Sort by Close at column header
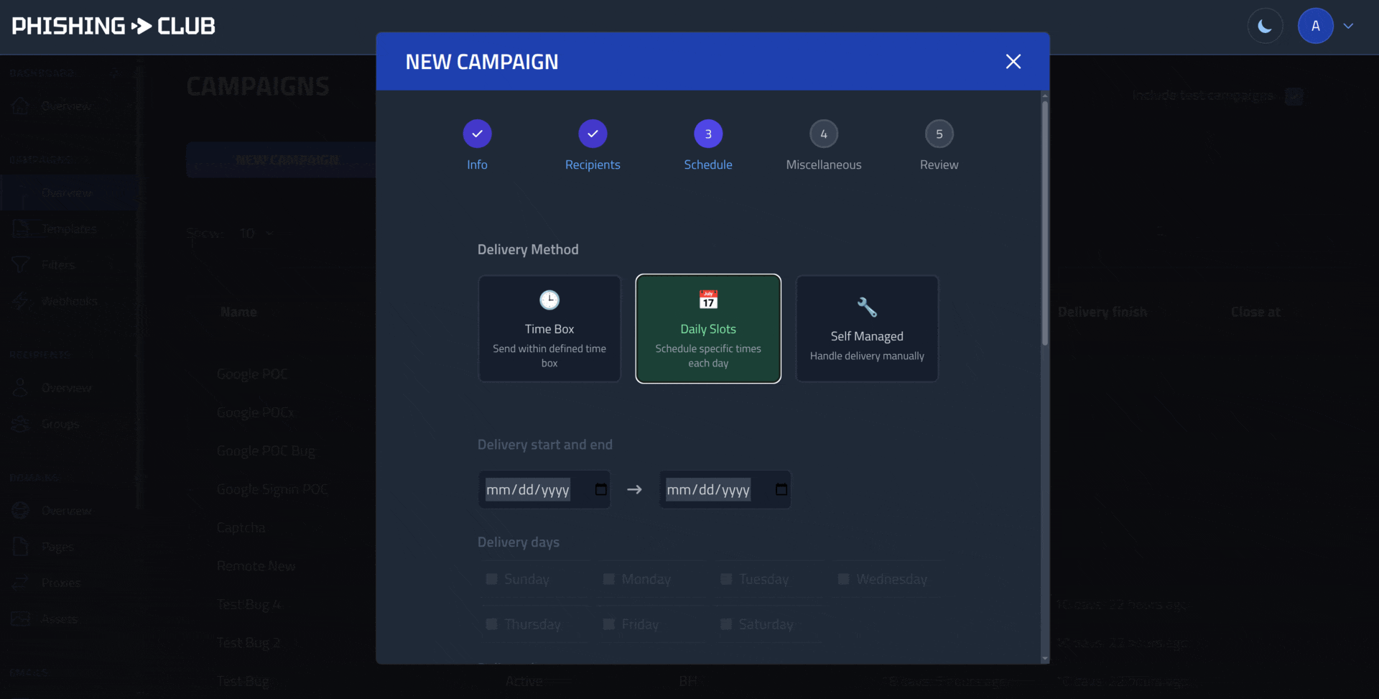Image resolution: width=1379 pixels, height=699 pixels. coord(1255,313)
